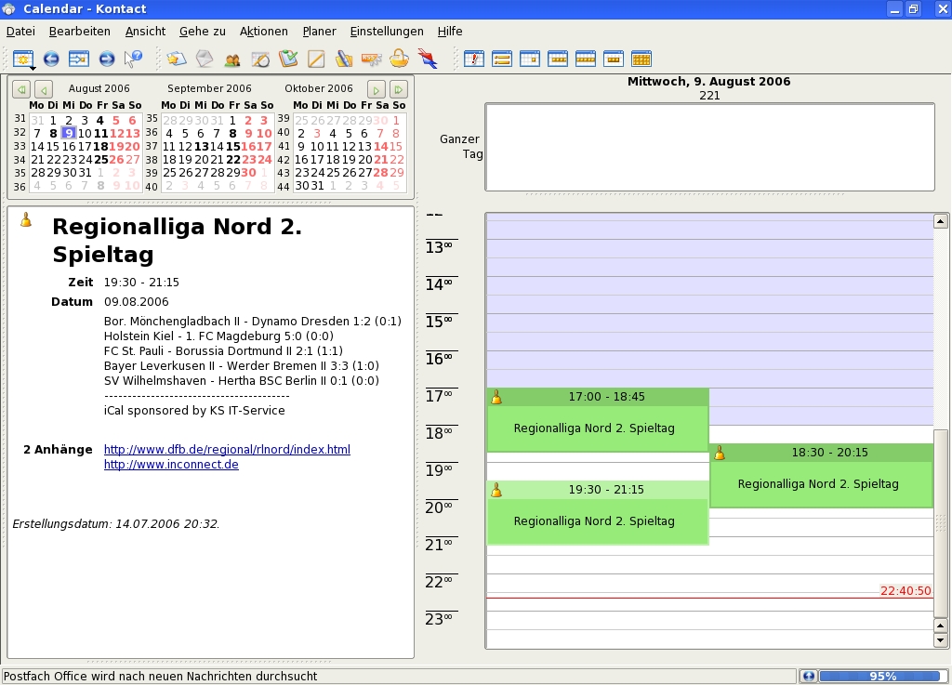
Task: Switch to the Week view icon
Action: coord(586,59)
